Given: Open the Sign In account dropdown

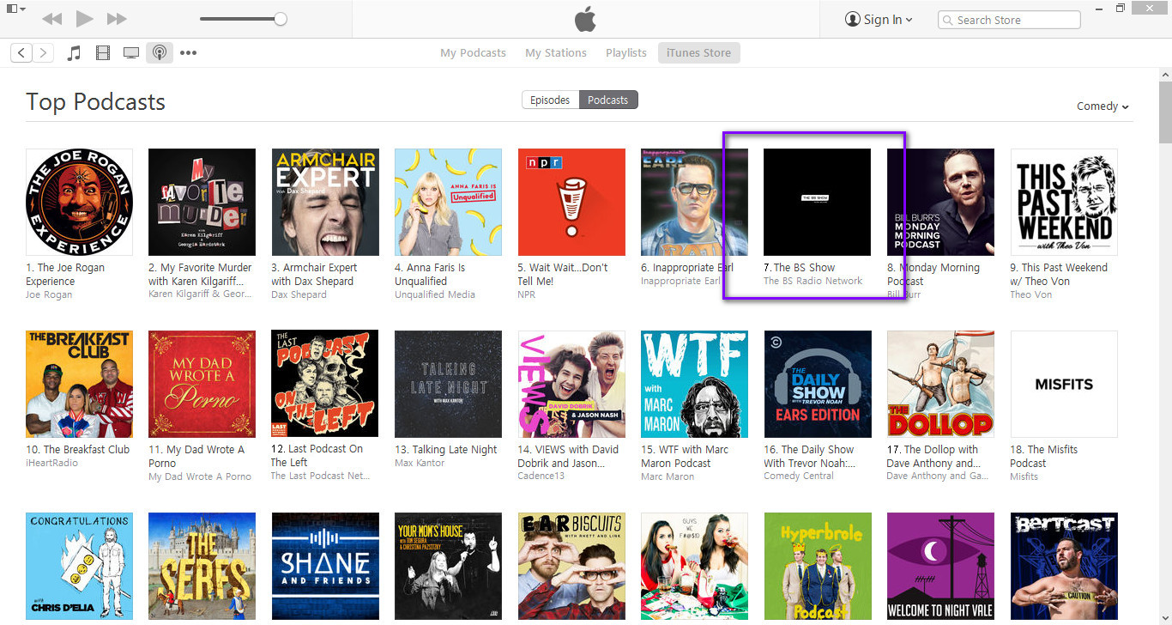Looking at the screenshot, I should 879,20.
